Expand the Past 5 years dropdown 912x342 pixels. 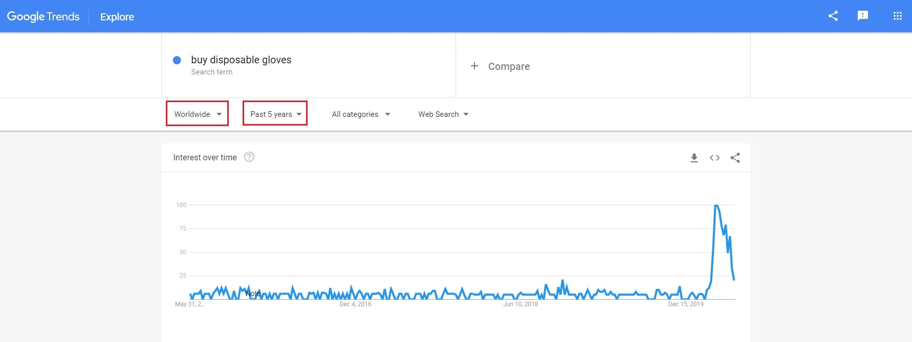point(275,114)
